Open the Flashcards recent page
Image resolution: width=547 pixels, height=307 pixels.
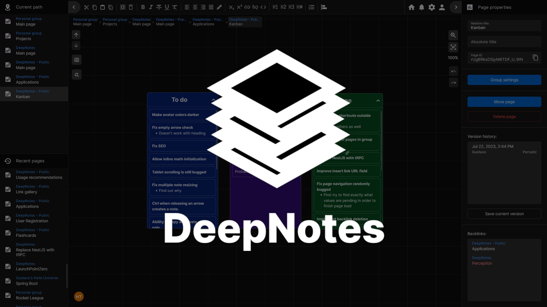click(x=26, y=235)
